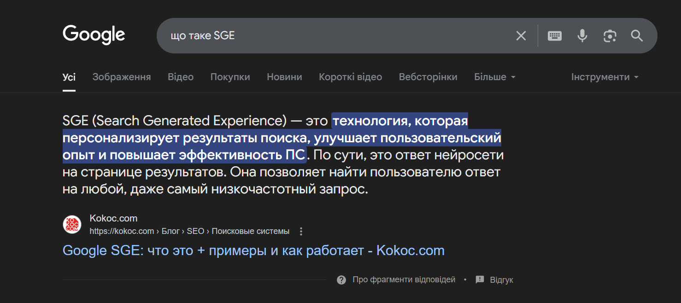Open the Покупки tab
The image size is (681, 303).
(x=230, y=77)
